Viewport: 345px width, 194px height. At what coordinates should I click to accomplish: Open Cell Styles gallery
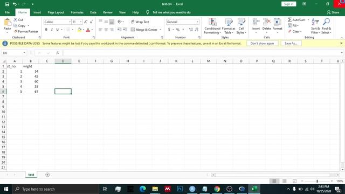coord(241,26)
